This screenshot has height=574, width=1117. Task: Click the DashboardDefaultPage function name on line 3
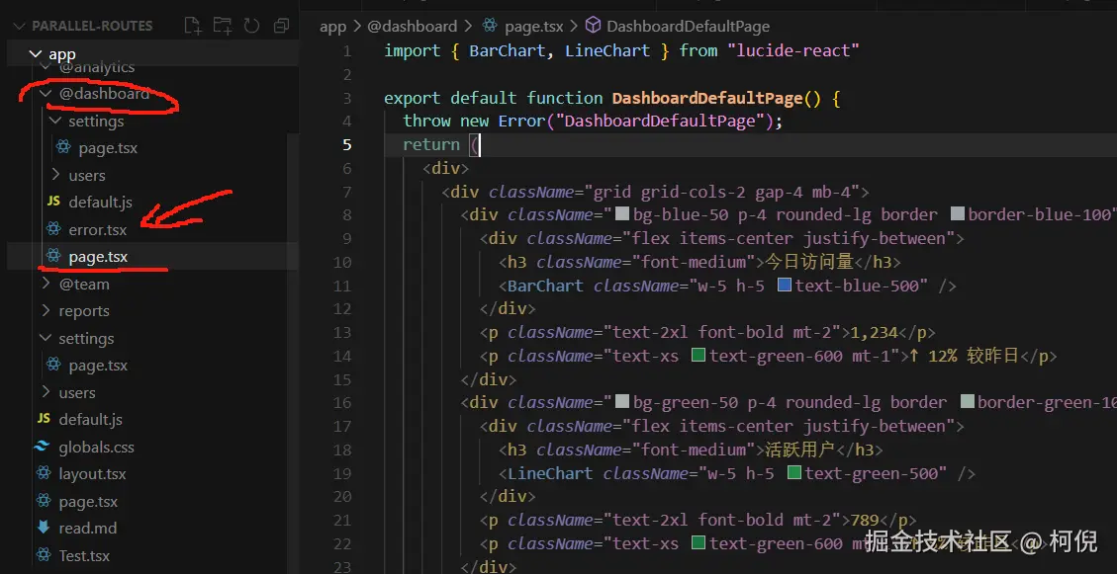[707, 98]
